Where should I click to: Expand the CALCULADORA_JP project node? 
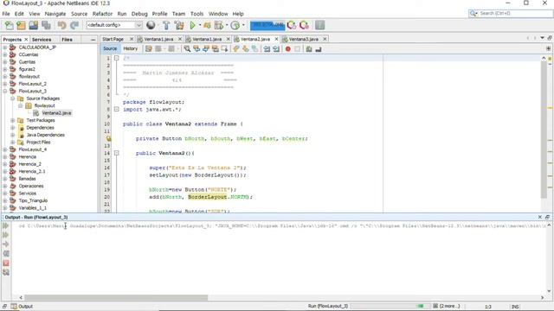coord(5,48)
